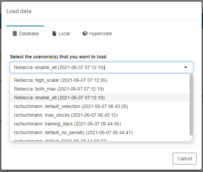Select rschuchmann: training_days scenario

(x=67, y=124)
